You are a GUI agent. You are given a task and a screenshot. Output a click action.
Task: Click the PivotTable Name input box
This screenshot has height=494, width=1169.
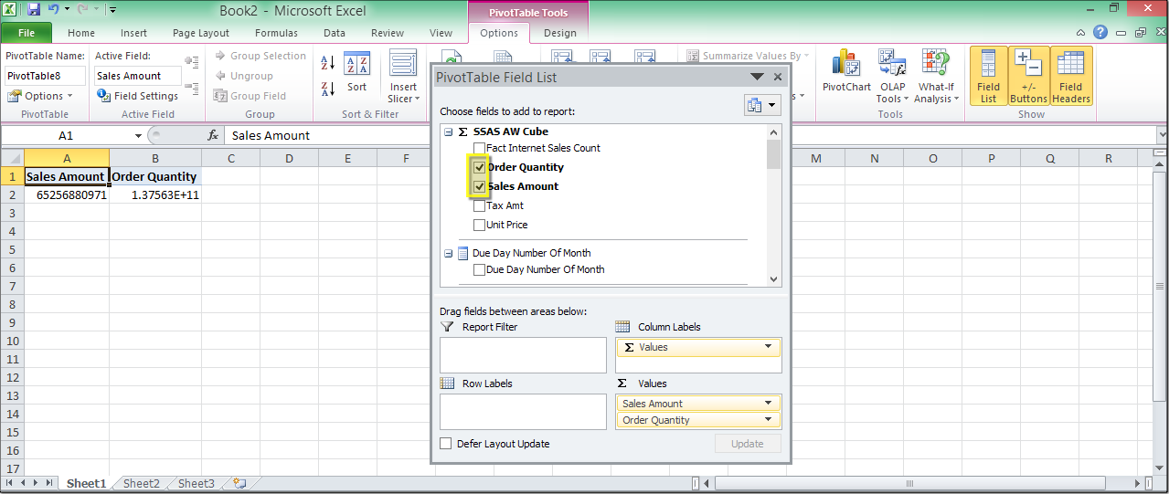[46, 76]
